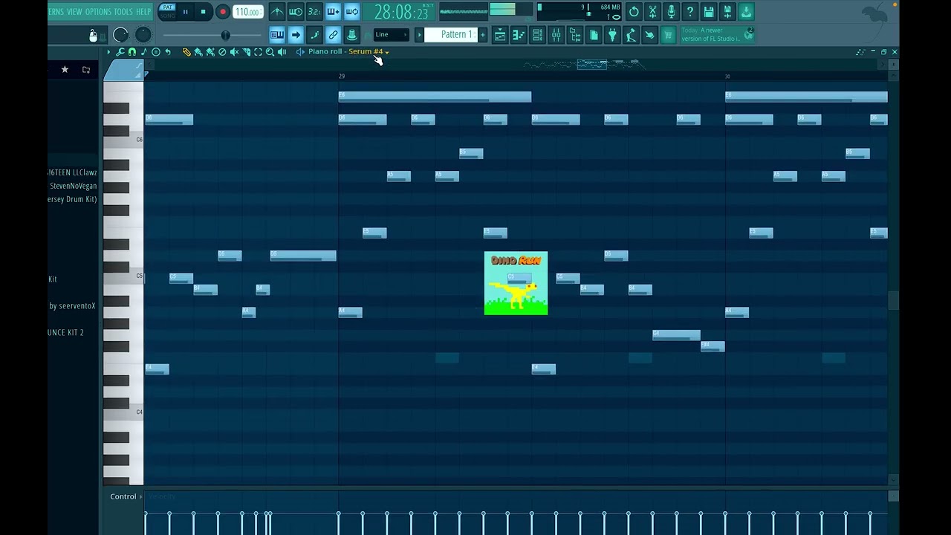Toggle wait for input before recording
951x535 pixels.
pos(296,11)
